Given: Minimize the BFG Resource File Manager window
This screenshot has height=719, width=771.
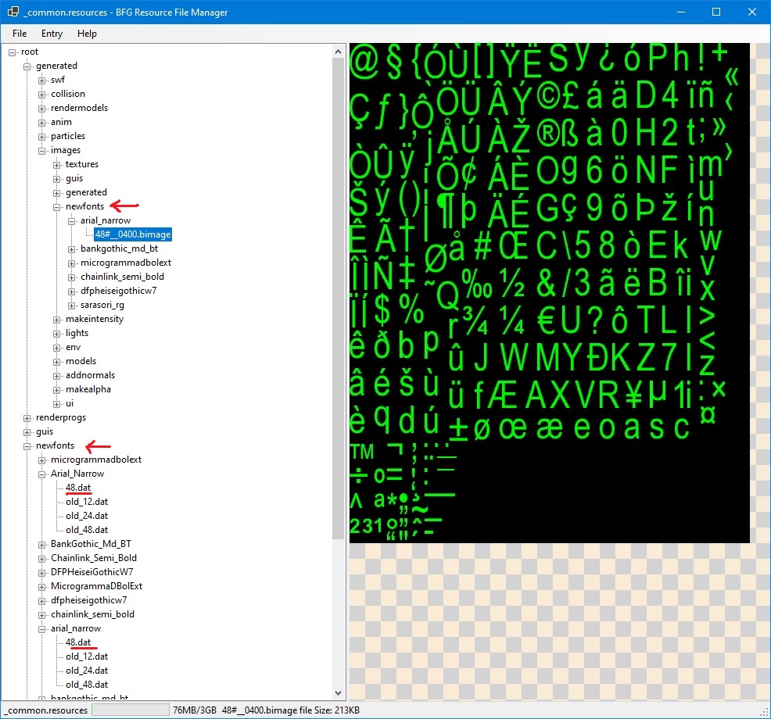Looking at the screenshot, I should 681,12.
